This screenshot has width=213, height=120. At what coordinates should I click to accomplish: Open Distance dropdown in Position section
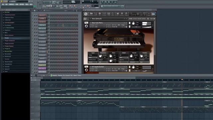pos(144,62)
